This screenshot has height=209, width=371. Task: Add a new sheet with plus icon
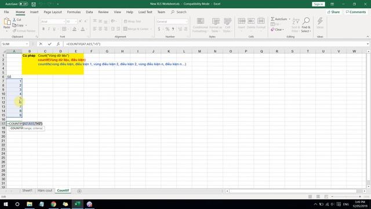tap(79, 191)
